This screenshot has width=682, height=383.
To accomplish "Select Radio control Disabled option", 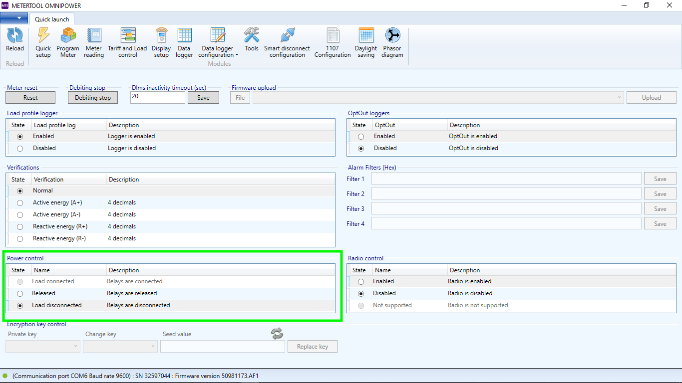I will 361,293.
